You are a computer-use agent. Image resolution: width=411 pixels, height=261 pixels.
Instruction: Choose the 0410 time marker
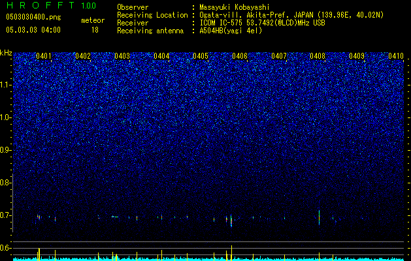point(396,55)
